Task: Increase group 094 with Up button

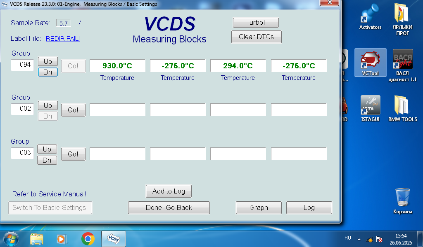Action: pos(48,61)
